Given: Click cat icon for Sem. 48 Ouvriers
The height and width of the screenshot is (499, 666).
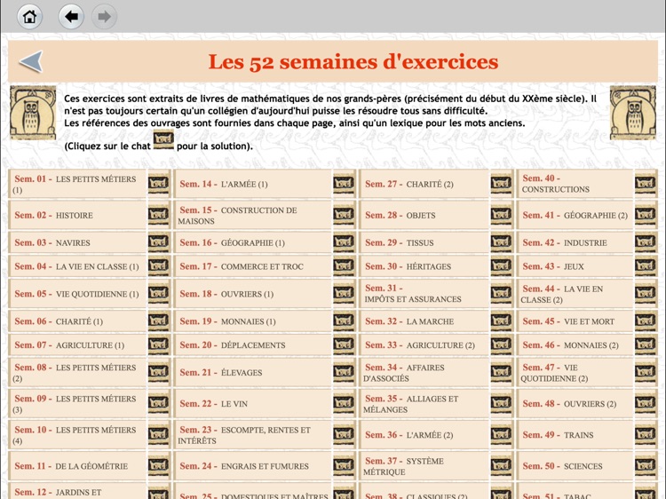Looking at the screenshot, I should point(646,403).
